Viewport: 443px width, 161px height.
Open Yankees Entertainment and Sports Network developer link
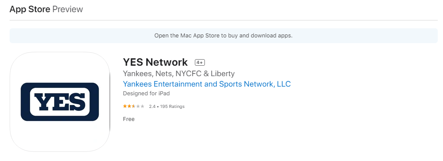(x=207, y=84)
